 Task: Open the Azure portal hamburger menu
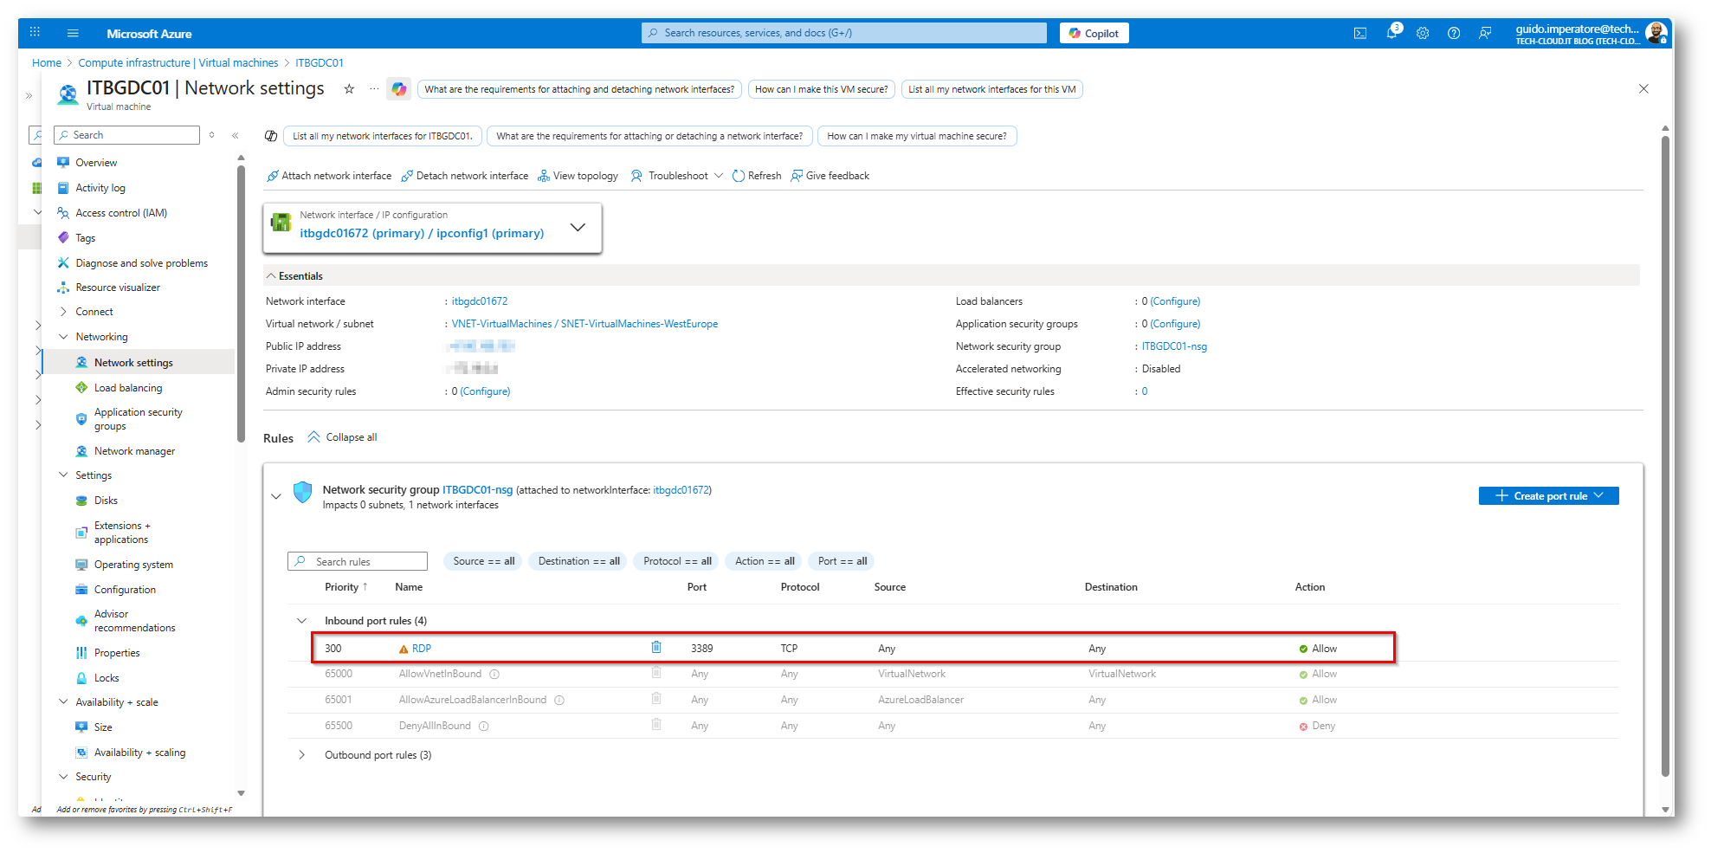click(x=73, y=34)
